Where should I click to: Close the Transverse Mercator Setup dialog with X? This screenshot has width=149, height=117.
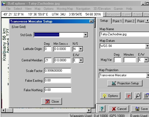pos(91,21)
